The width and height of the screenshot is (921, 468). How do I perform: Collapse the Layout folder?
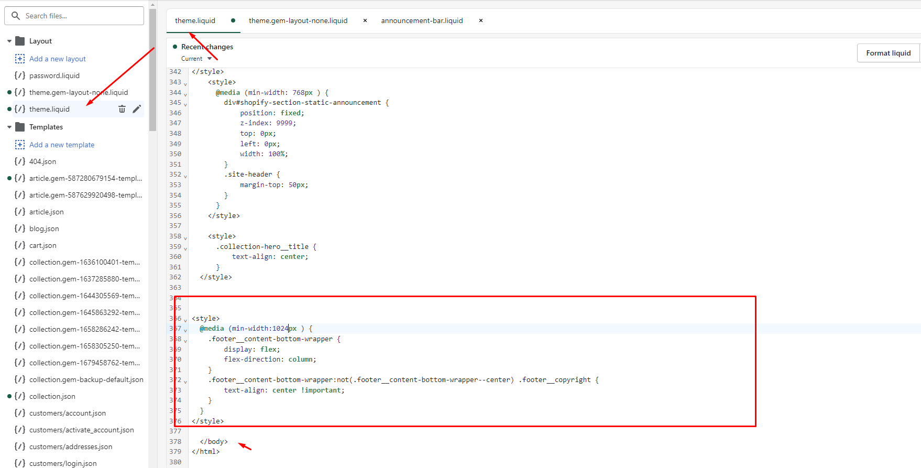[x=9, y=41]
